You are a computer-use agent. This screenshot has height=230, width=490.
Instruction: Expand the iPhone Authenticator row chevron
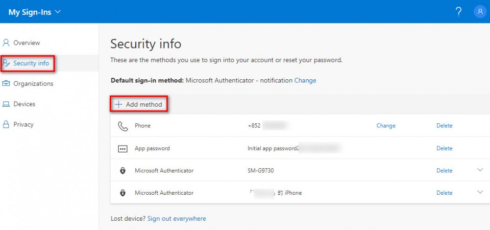point(480,192)
